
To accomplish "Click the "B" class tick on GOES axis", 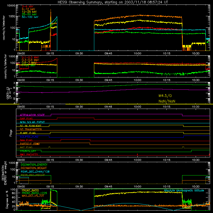I will click(14, 99).
